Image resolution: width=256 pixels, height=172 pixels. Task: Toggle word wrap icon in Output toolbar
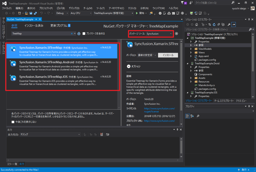(x=107, y=134)
